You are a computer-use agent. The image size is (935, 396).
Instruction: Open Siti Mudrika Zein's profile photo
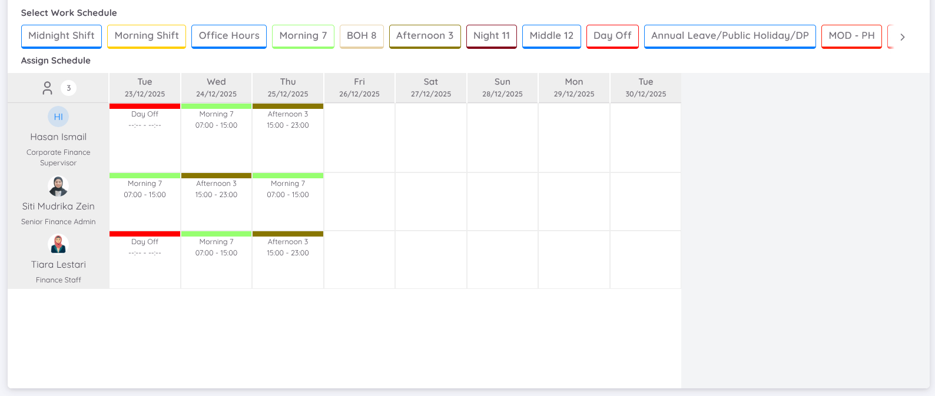58,186
